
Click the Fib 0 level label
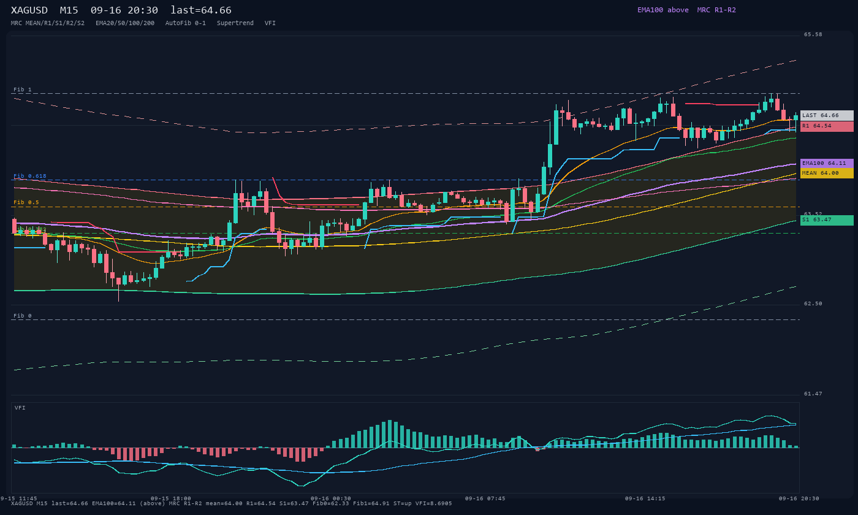[23, 316]
